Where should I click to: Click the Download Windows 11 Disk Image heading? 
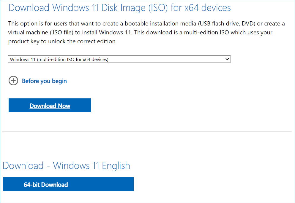(x=119, y=8)
